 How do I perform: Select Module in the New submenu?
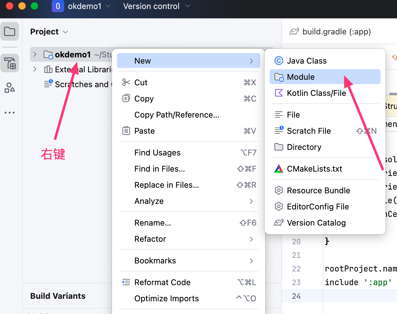point(325,77)
